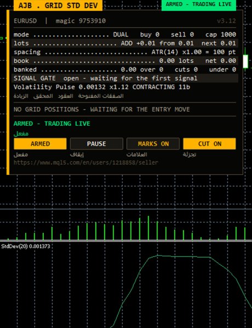Click the تجزئة label under CUT ON
This screenshot has height=328, width=252.
click(190, 155)
